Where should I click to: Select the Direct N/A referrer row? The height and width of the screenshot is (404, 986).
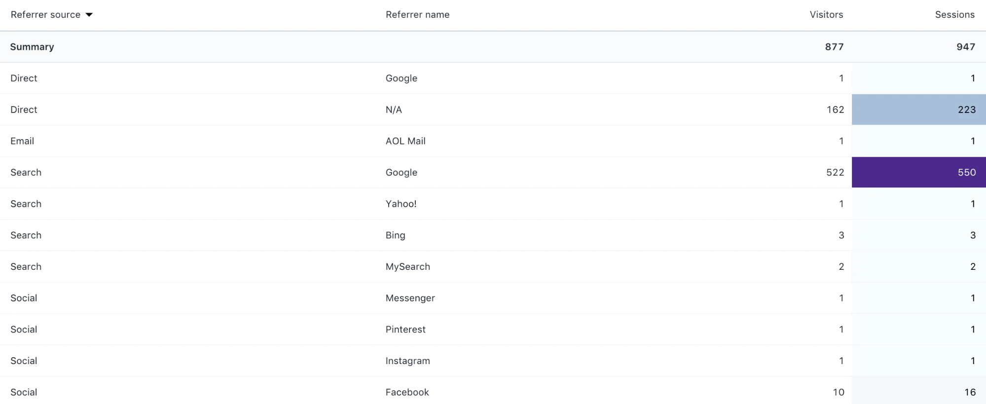(x=394, y=110)
